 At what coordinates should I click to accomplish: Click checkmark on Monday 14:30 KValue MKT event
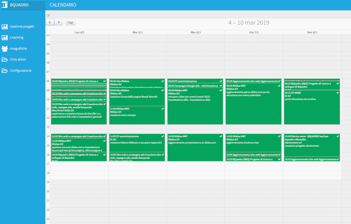[105, 141]
